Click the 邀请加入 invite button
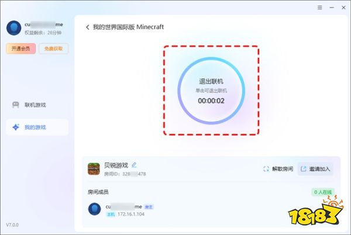 coord(315,169)
